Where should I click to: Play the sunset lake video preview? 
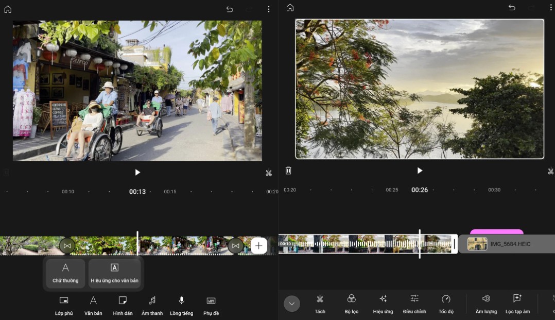pyautogui.click(x=420, y=171)
